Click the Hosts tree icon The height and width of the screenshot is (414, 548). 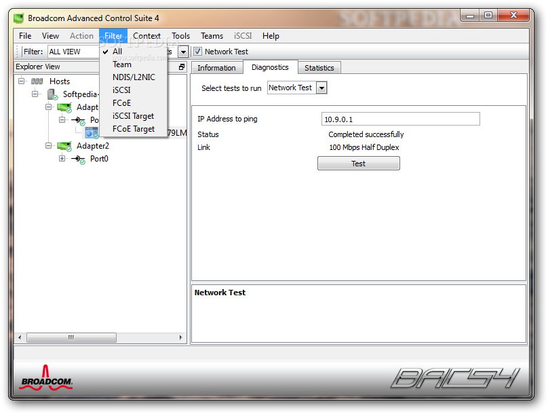[37, 81]
